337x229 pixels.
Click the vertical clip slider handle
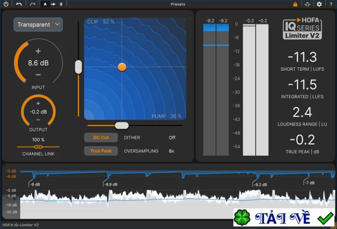78,67
